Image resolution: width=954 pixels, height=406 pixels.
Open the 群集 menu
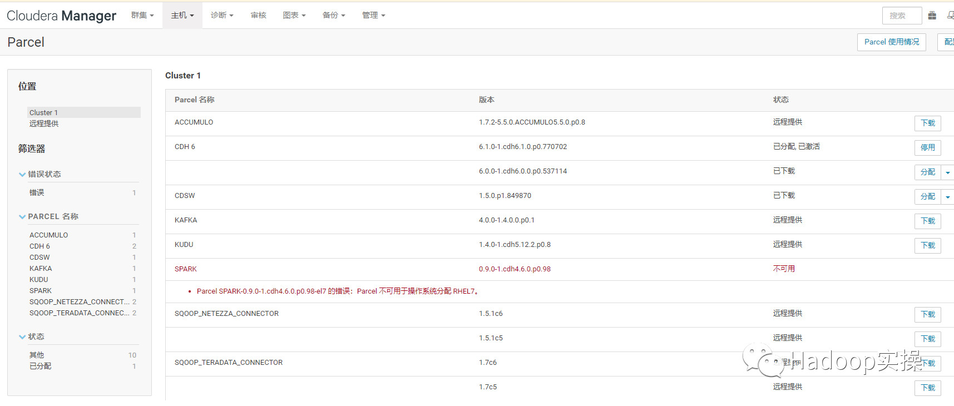click(142, 16)
